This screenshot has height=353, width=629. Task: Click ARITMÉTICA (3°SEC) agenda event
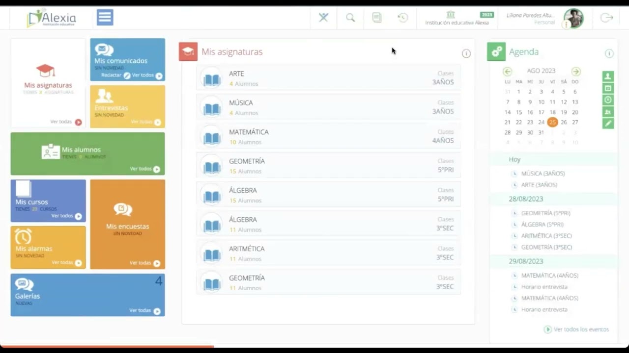pos(546,236)
